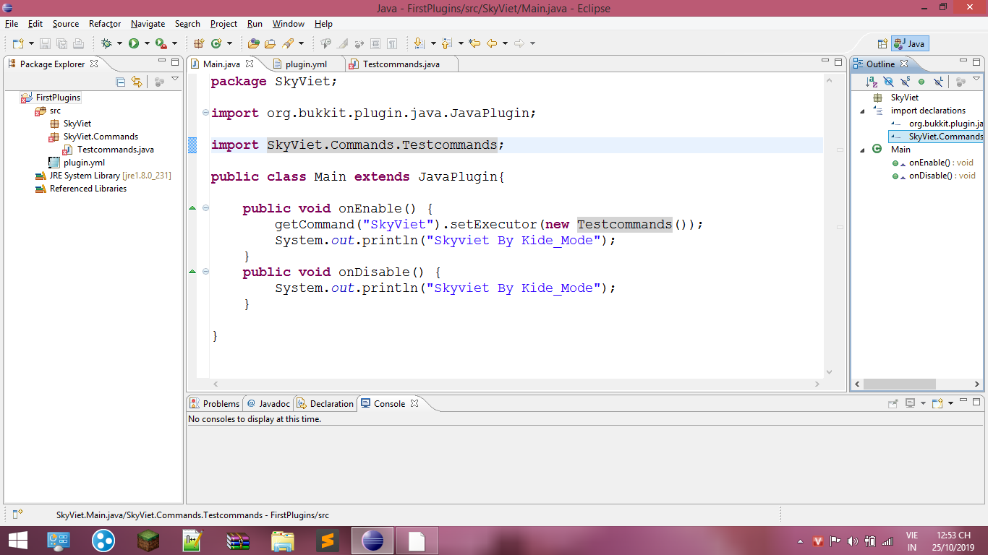The image size is (988, 555).
Task: Collapse all in Package Explorer
Action: 121,82
